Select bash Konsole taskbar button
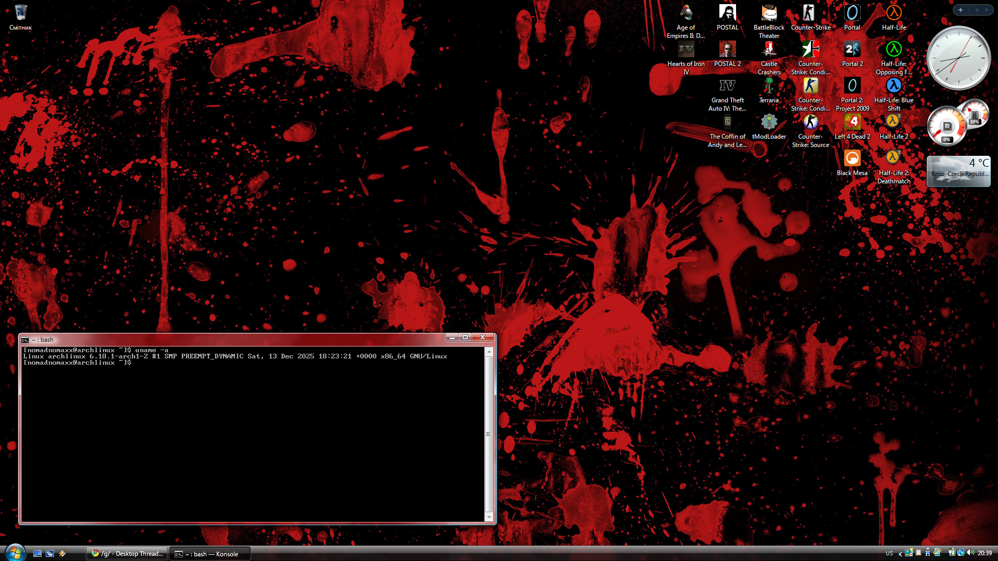The height and width of the screenshot is (561, 998). [210, 554]
